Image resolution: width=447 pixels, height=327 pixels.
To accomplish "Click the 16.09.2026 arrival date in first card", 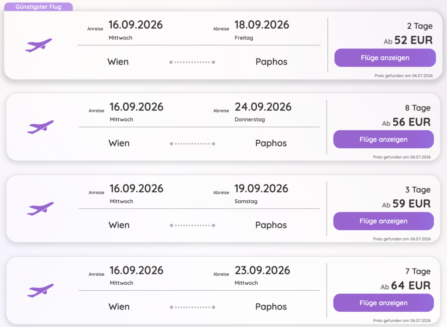I will (135, 30).
